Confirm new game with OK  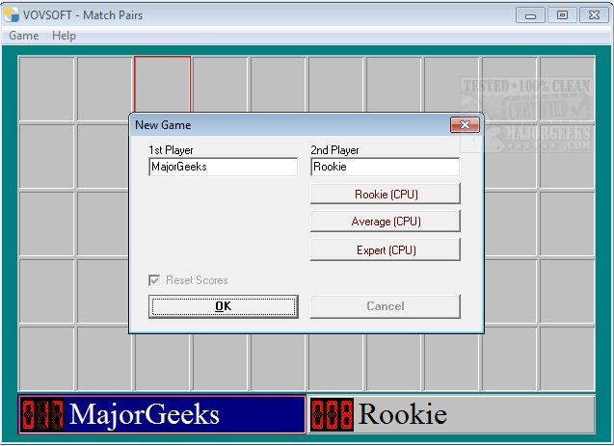[x=224, y=306]
